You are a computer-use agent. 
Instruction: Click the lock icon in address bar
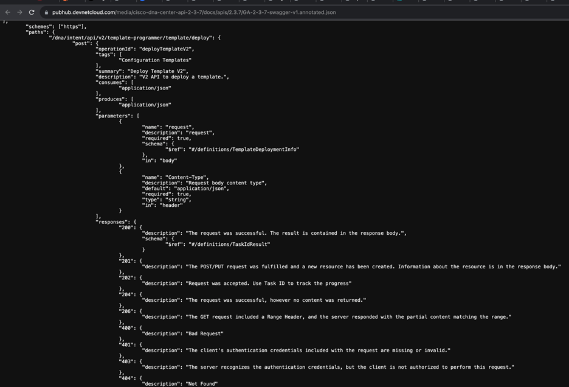coord(46,12)
